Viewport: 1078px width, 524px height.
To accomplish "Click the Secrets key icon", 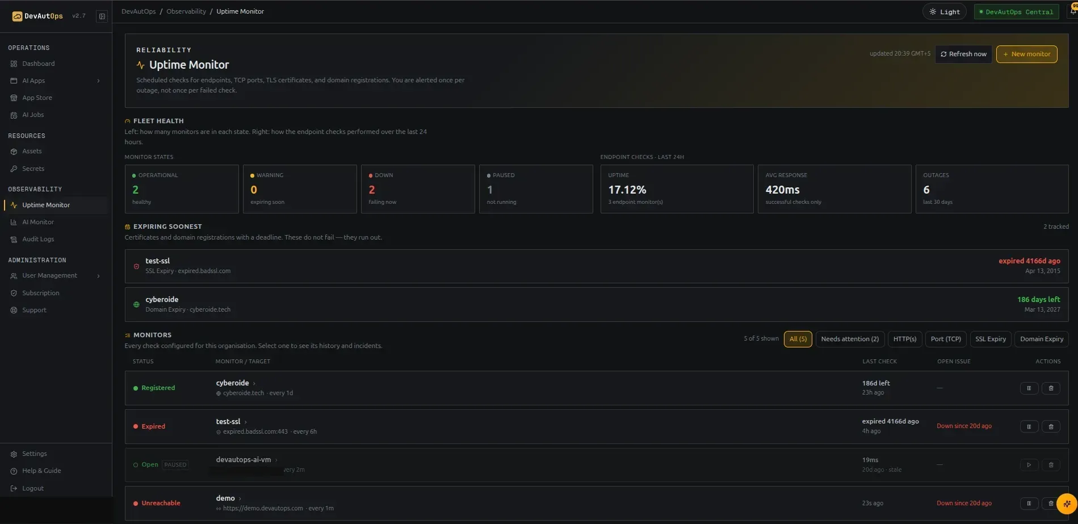I will (14, 169).
